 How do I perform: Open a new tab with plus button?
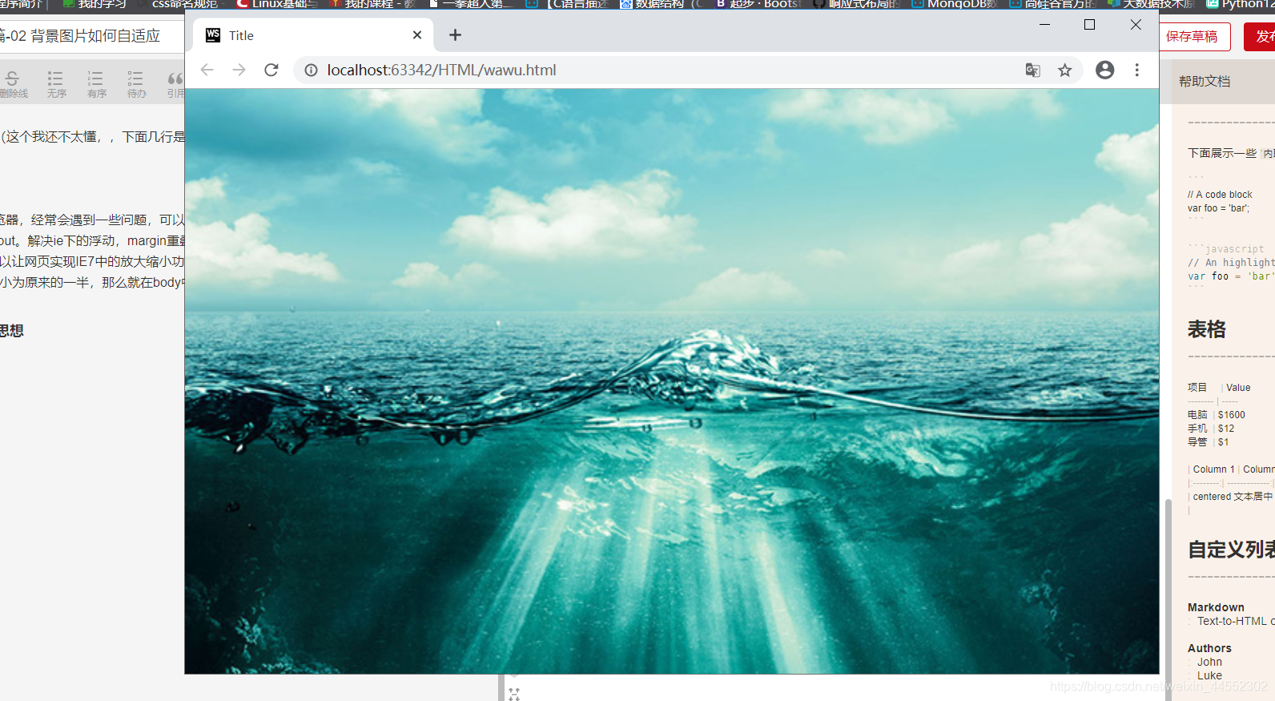click(455, 35)
